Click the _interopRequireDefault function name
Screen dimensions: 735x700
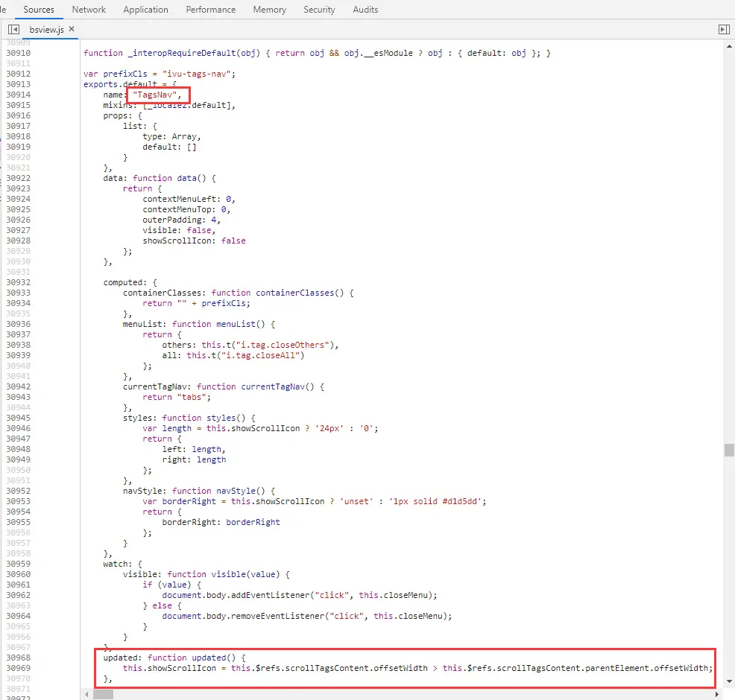tap(182, 53)
